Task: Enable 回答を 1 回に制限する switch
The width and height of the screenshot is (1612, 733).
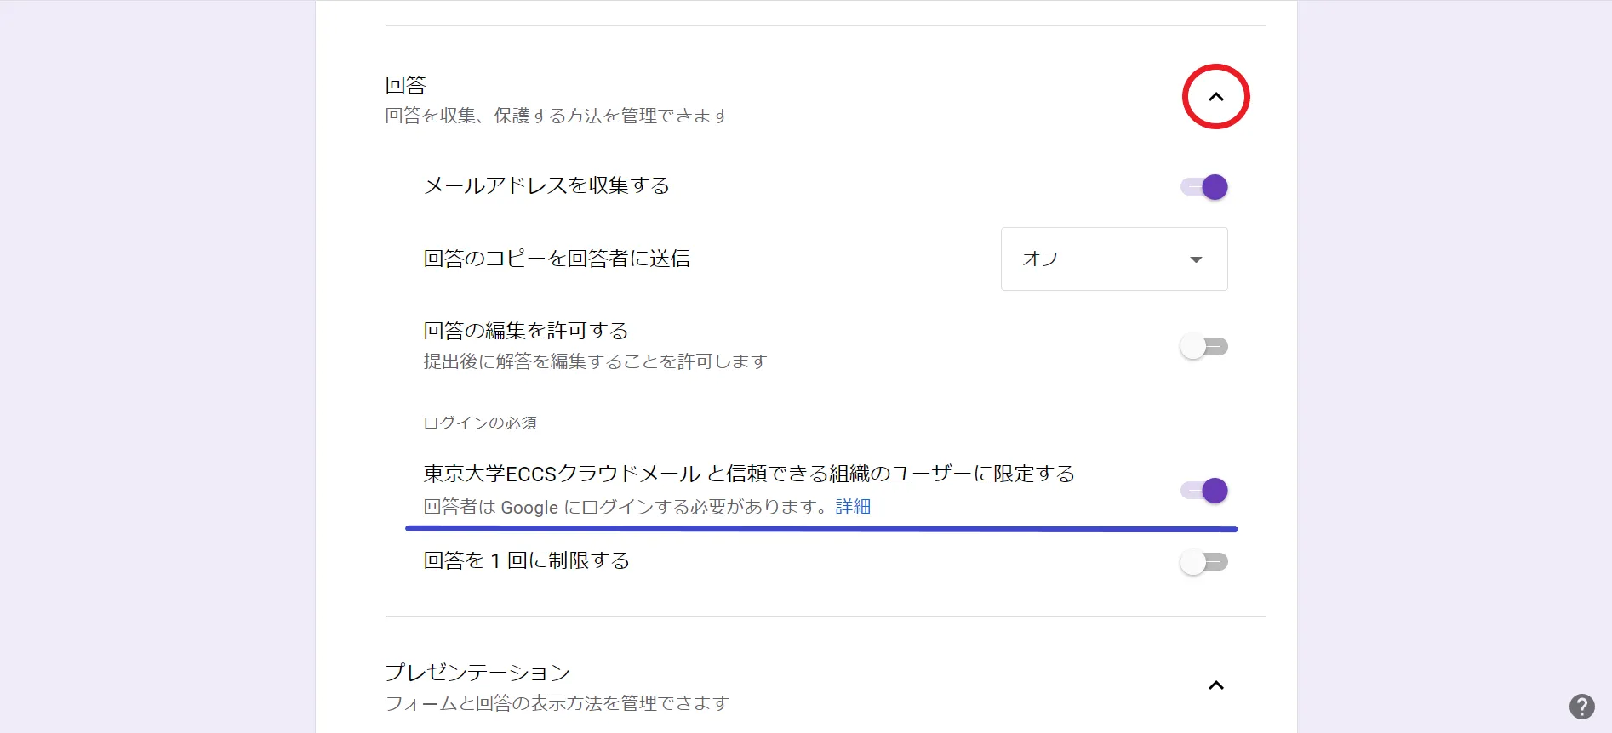Action: click(1204, 562)
